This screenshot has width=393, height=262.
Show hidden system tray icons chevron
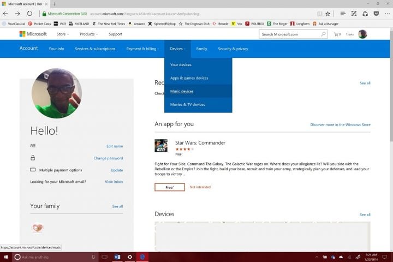click(317, 257)
